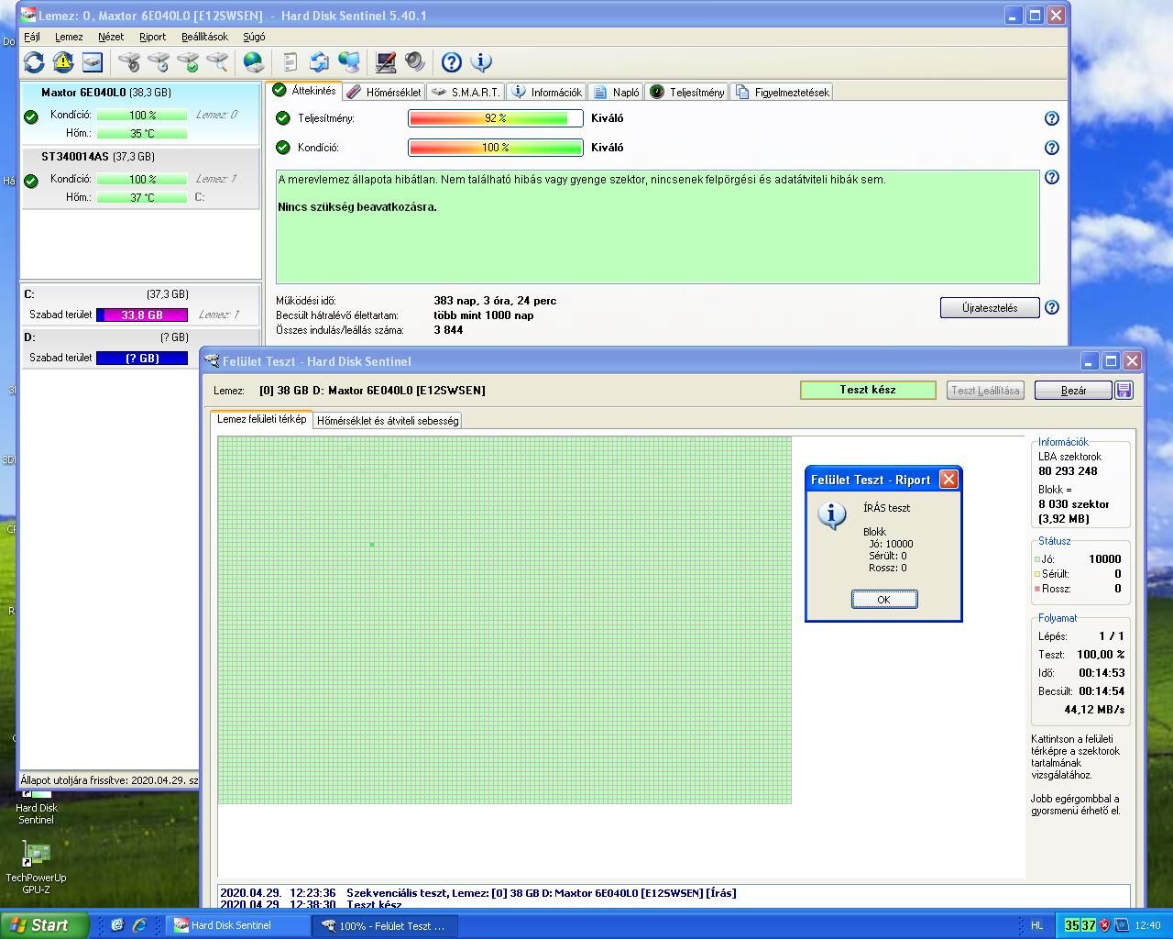This screenshot has height=939, width=1173.
Task: Switch to the Hőmérséklet tab
Action: tap(384, 92)
